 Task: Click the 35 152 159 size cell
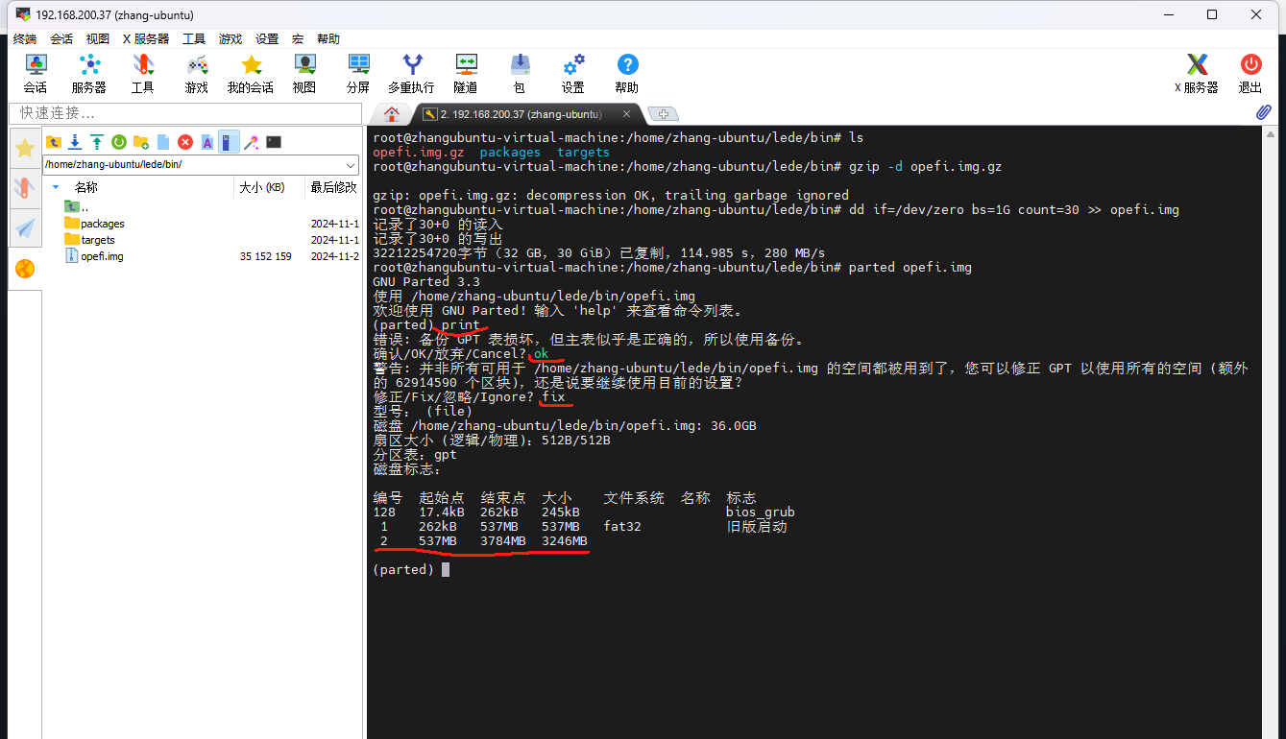266,256
